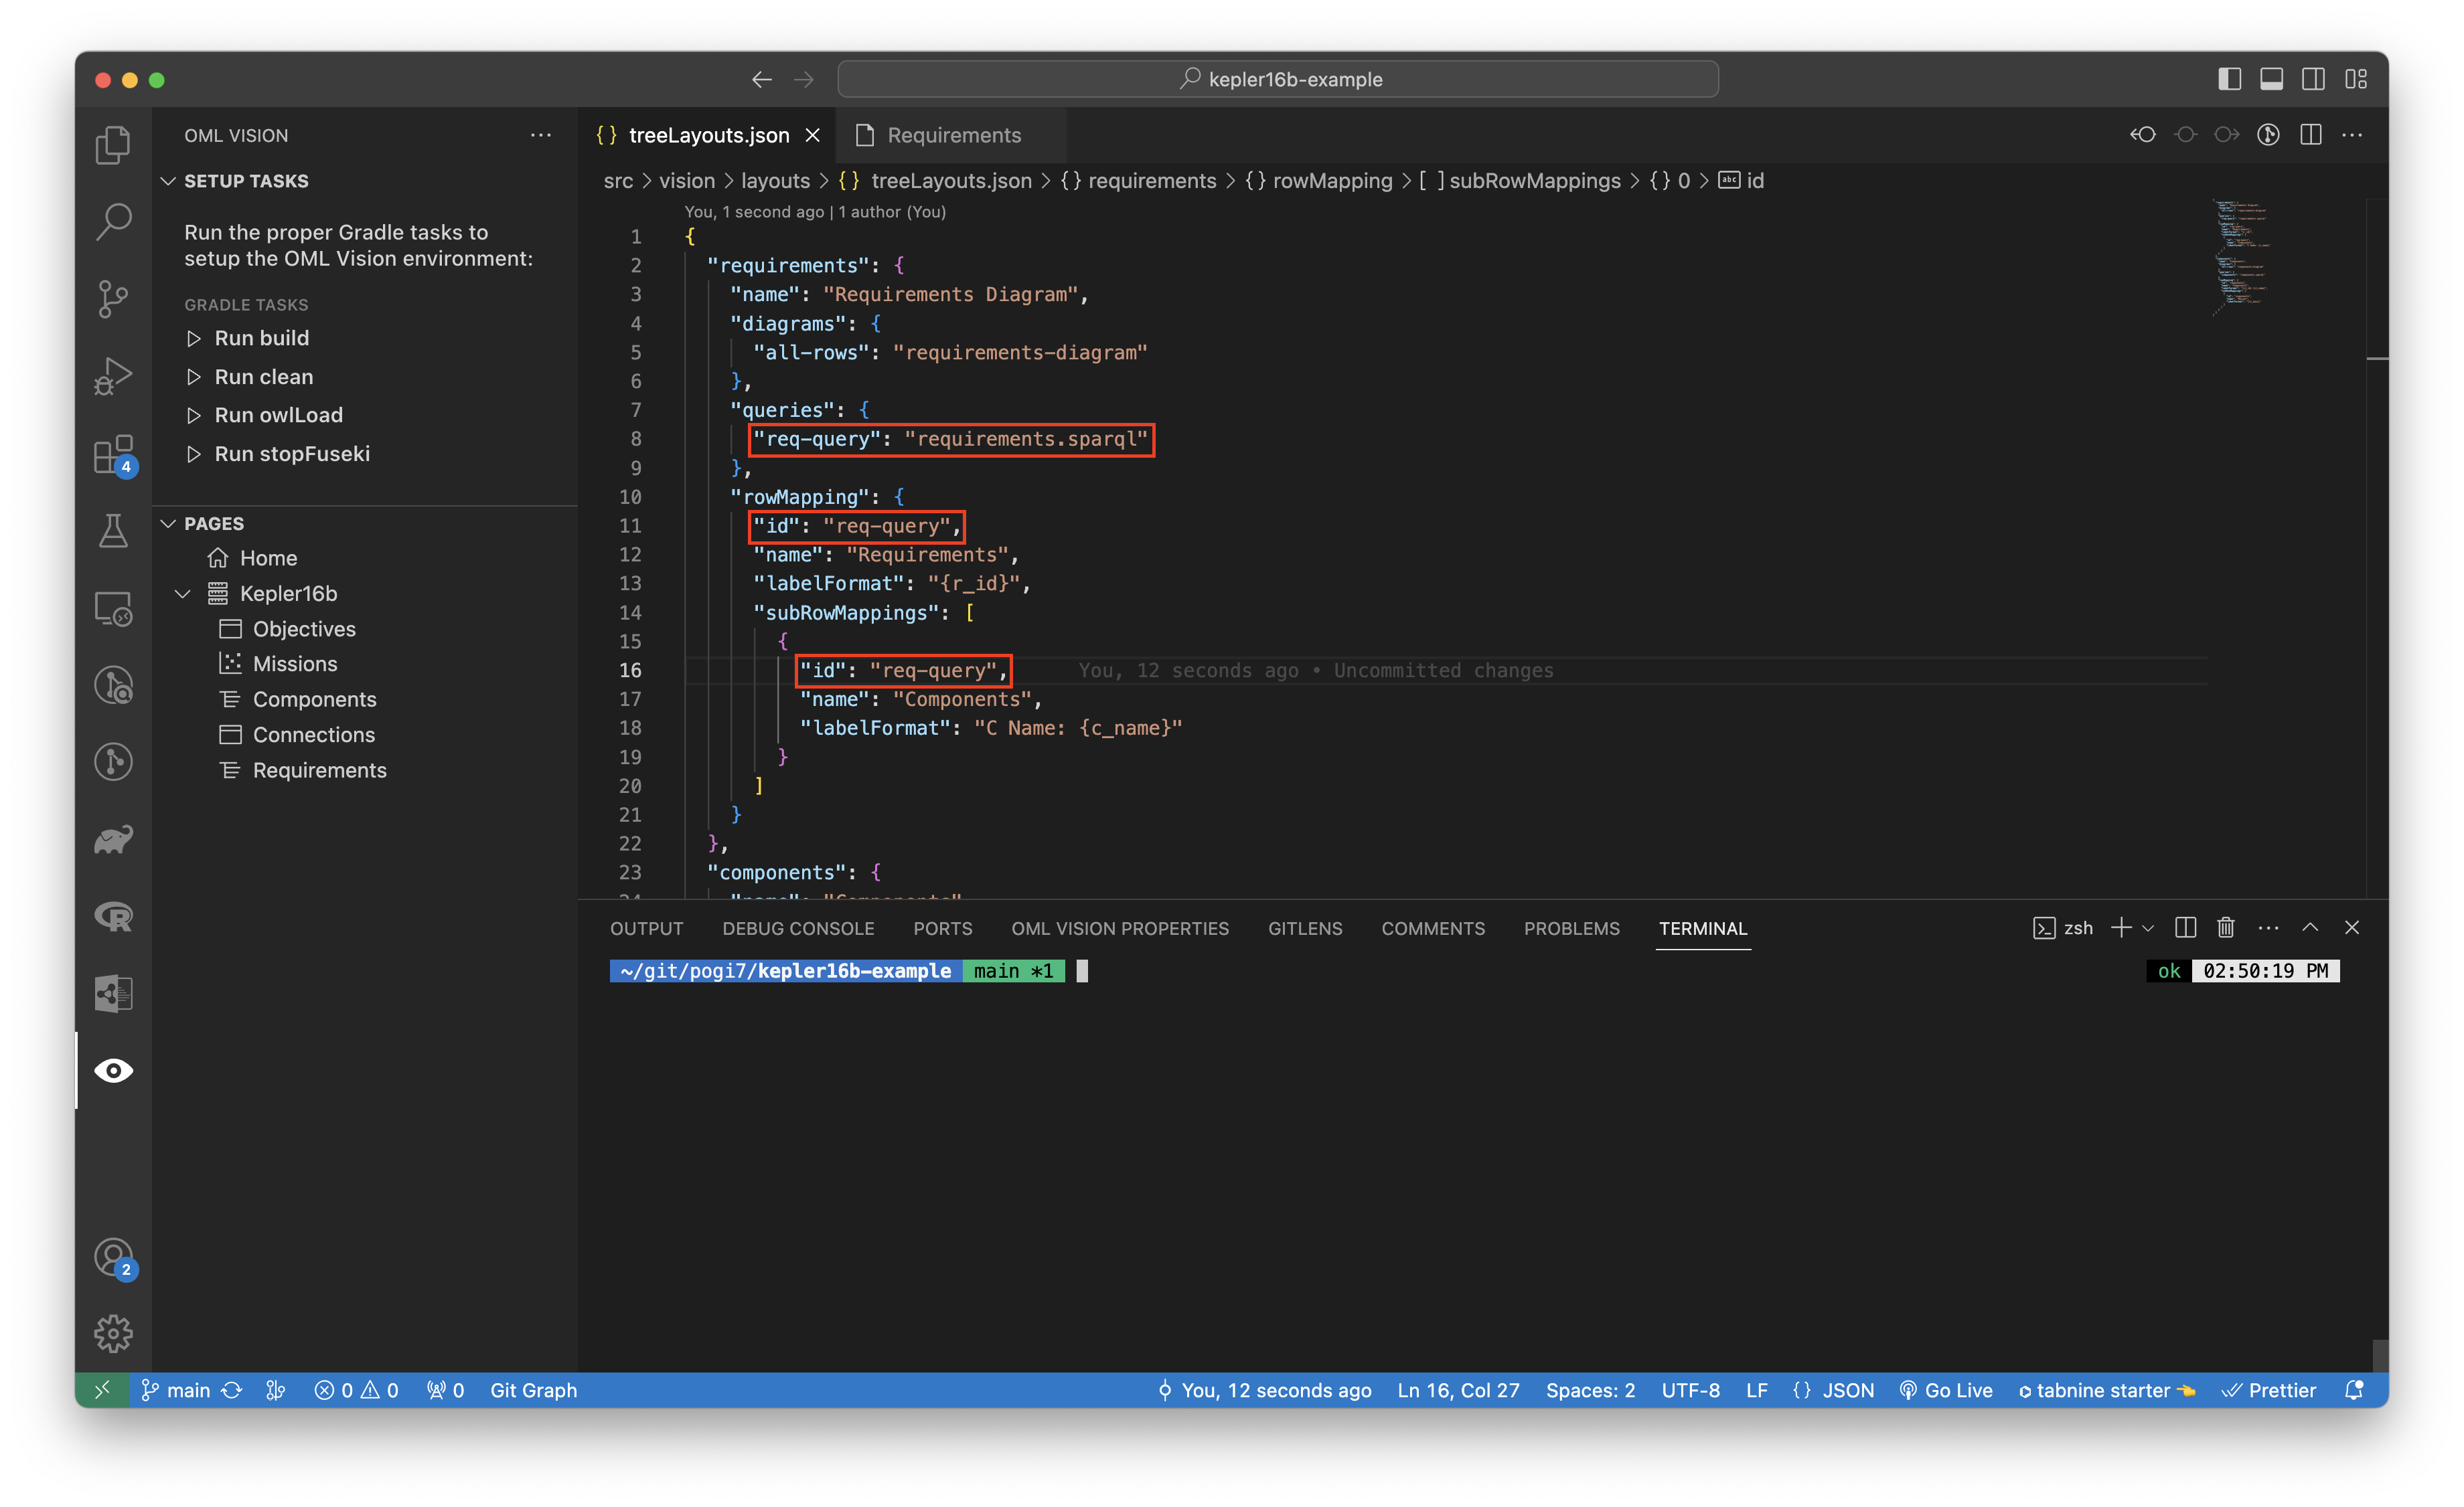Open the new terminal profile dropdown
2464x1507 pixels.
(2147, 927)
